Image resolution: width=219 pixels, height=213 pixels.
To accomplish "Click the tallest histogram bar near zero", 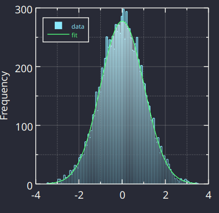I will pos(123,96).
